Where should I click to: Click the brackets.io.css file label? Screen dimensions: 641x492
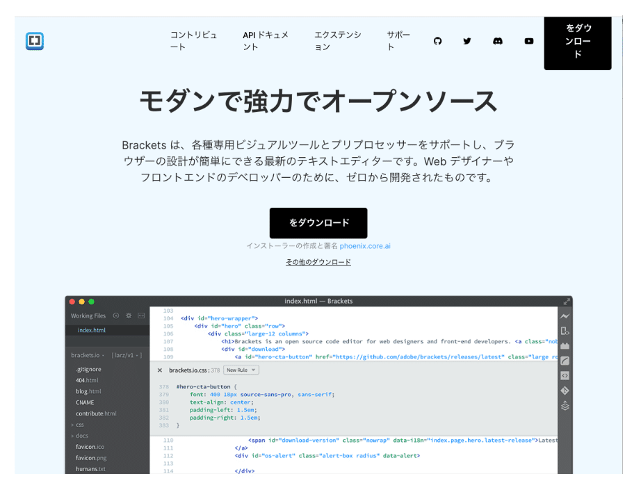point(189,370)
